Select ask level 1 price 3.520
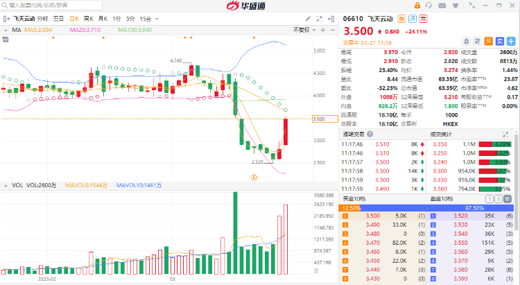Image resolution: width=520 pixels, height=285 pixels. coord(460,216)
